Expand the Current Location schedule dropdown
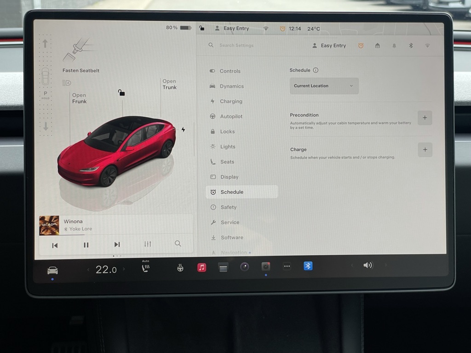Image resolution: width=471 pixels, height=353 pixels. click(324, 86)
